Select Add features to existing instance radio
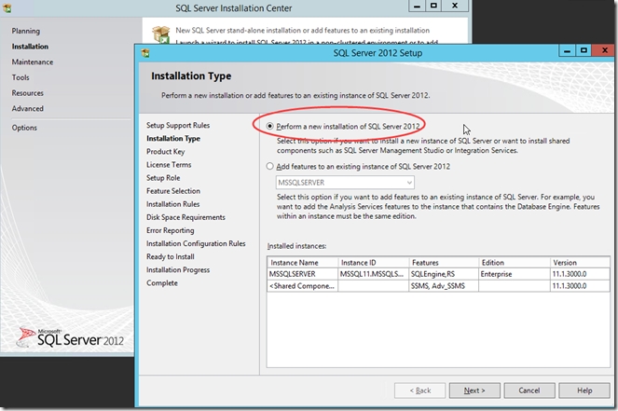The width and height of the screenshot is (618, 411). [270, 166]
